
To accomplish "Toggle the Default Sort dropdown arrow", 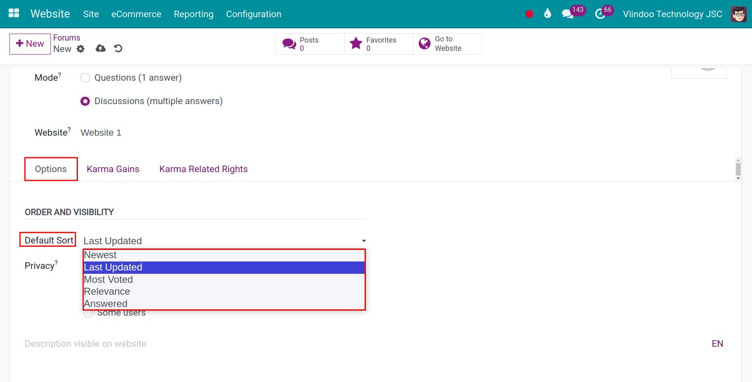I will pyautogui.click(x=364, y=241).
